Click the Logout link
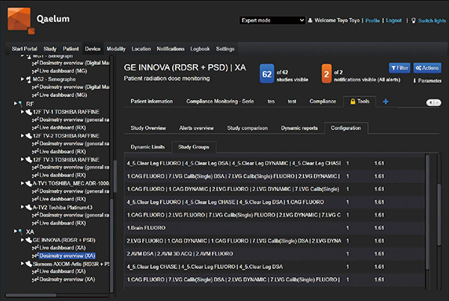This screenshot has height=301, width=449. 394,21
